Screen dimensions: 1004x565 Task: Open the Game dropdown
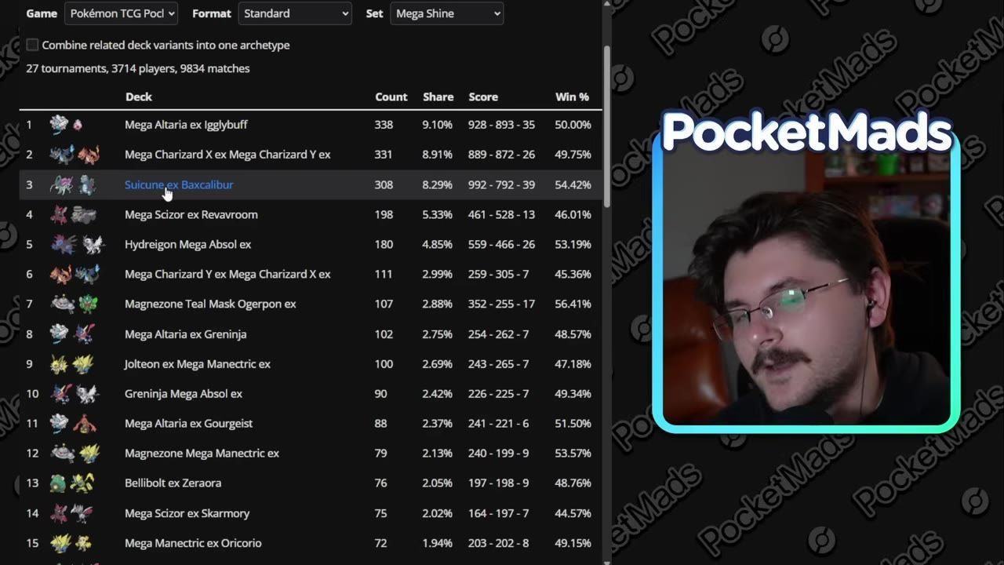click(122, 13)
